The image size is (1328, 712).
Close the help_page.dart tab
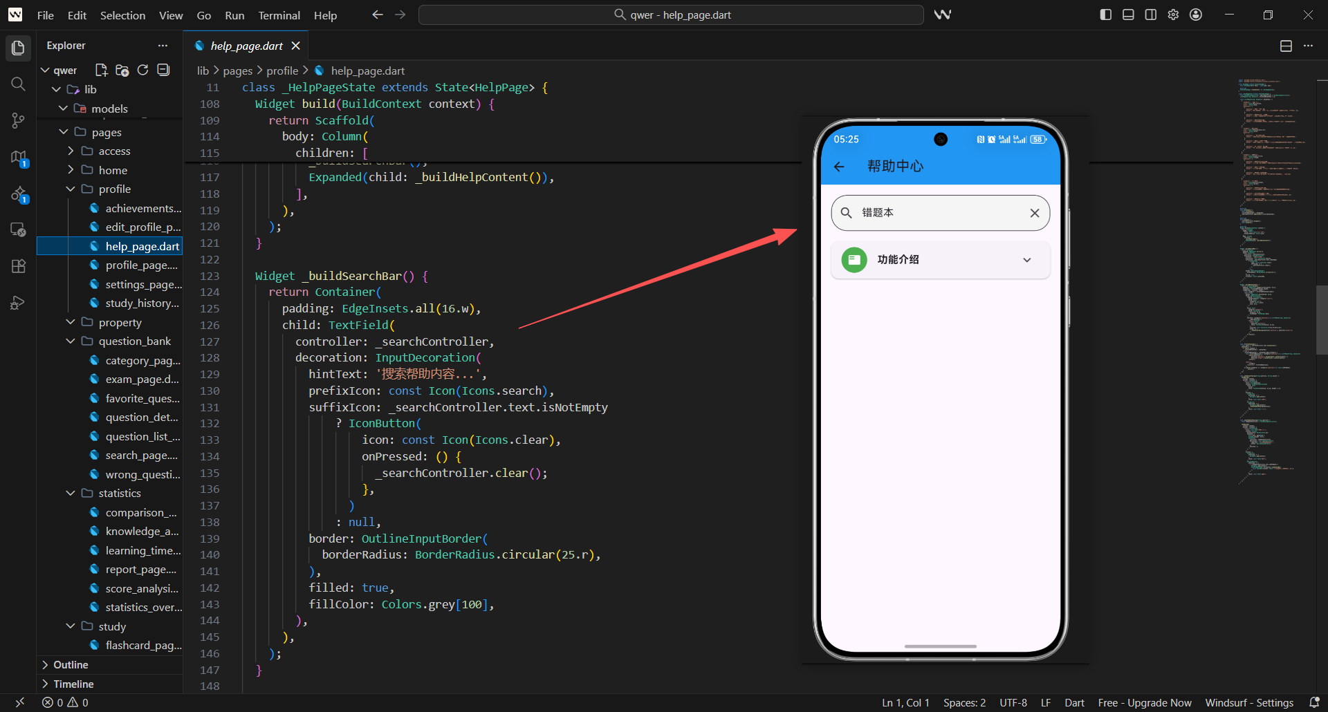[296, 46]
